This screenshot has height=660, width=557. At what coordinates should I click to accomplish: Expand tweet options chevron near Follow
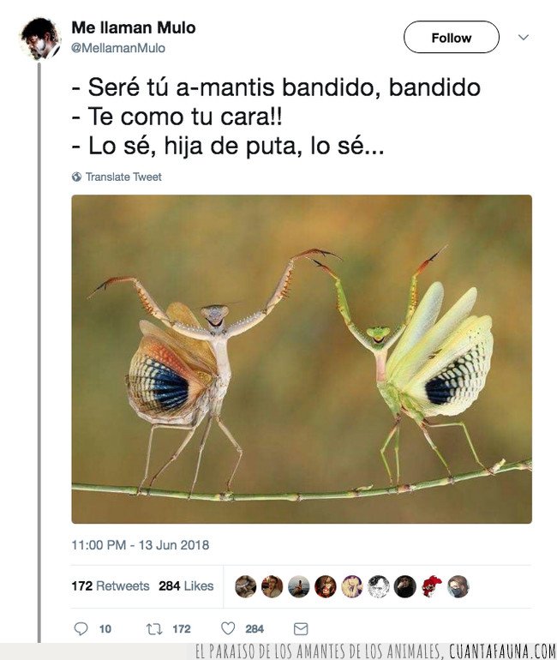[524, 38]
